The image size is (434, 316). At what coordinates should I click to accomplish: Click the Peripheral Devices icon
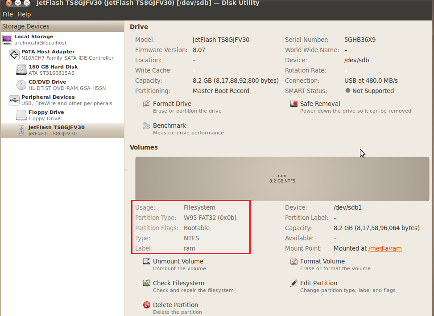pos(13,100)
